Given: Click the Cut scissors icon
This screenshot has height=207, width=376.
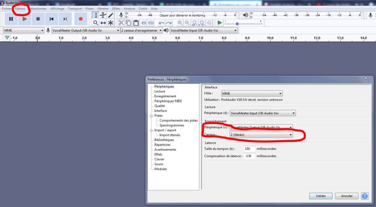Looking at the screenshot, I should pyautogui.click(x=121, y=23).
